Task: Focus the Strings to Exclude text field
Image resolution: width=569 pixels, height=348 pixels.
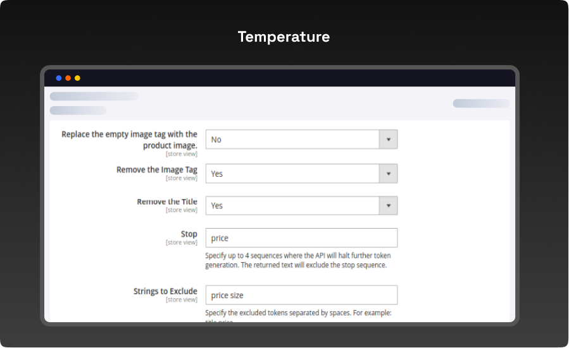Action: (301, 295)
